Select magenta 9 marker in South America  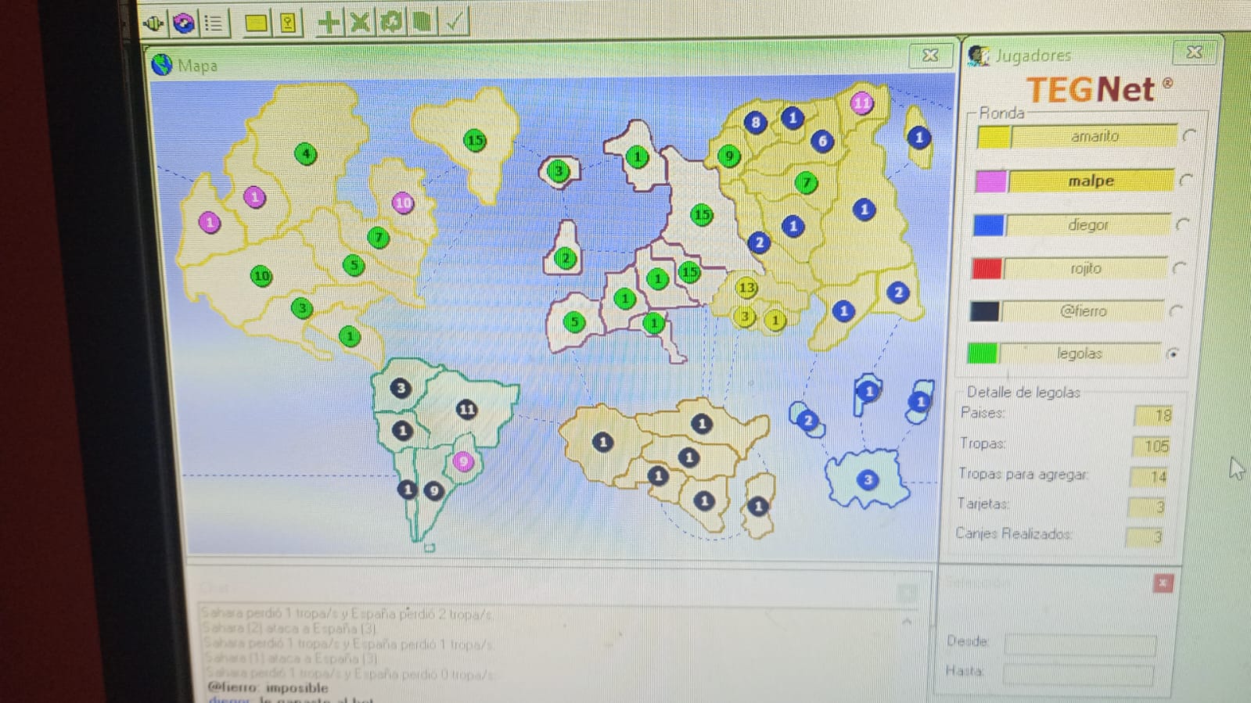463,461
